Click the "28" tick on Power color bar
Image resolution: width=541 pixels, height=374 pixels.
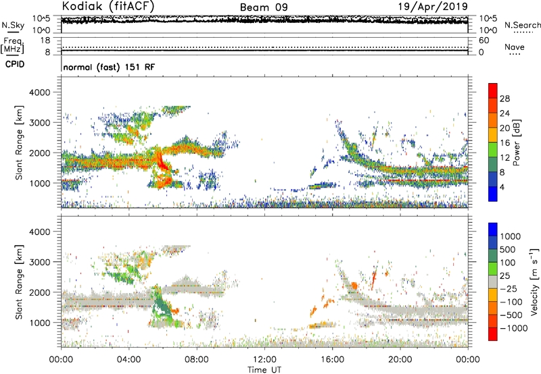point(504,99)
